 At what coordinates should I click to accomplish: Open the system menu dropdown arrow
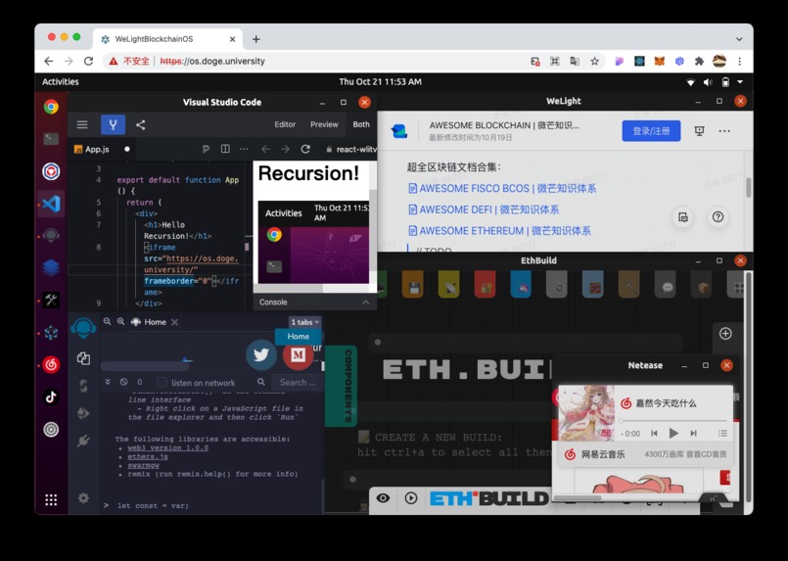[x=740, y=82]
